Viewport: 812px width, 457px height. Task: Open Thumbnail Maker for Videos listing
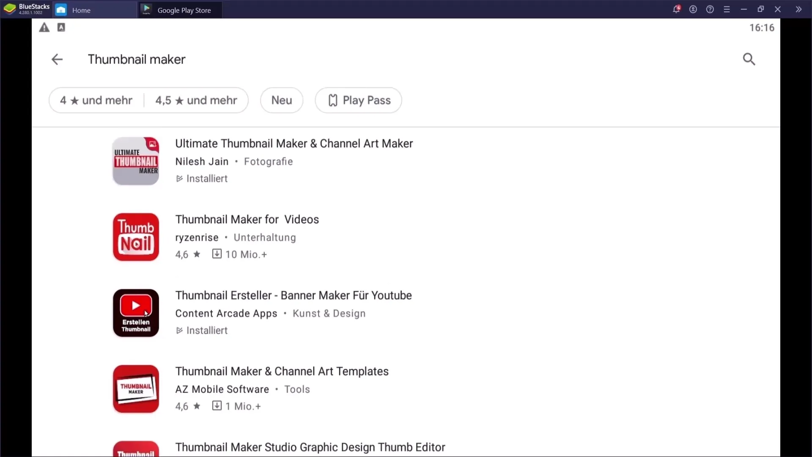click(x=247, y=220)
